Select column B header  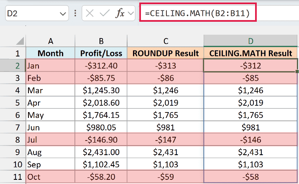101,41
